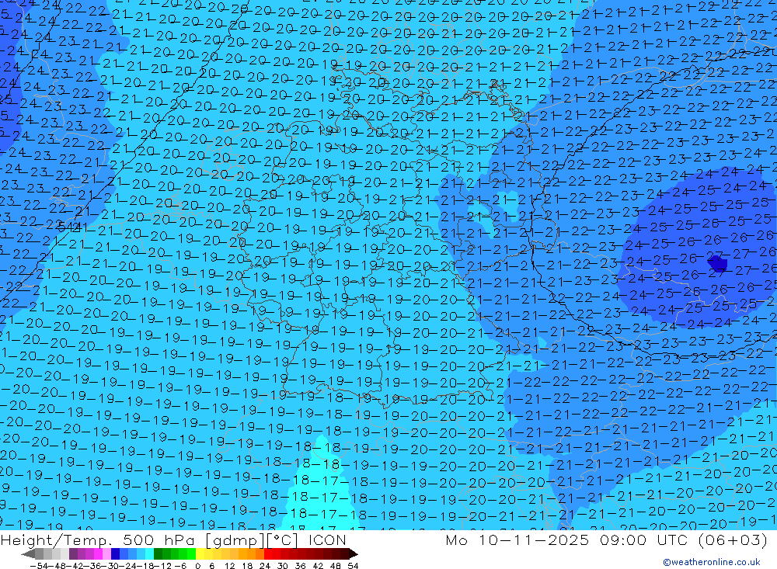The height and width of the screenshot is (569, 777).
Task: Select the 'Height/Temp.' title text
Action: coord(55,540)
